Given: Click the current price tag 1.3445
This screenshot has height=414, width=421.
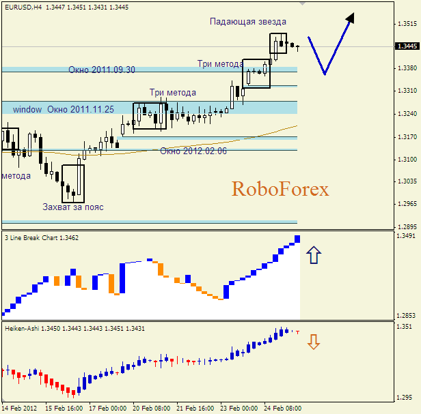Looking at the screenshot, I should pos(406,46).
